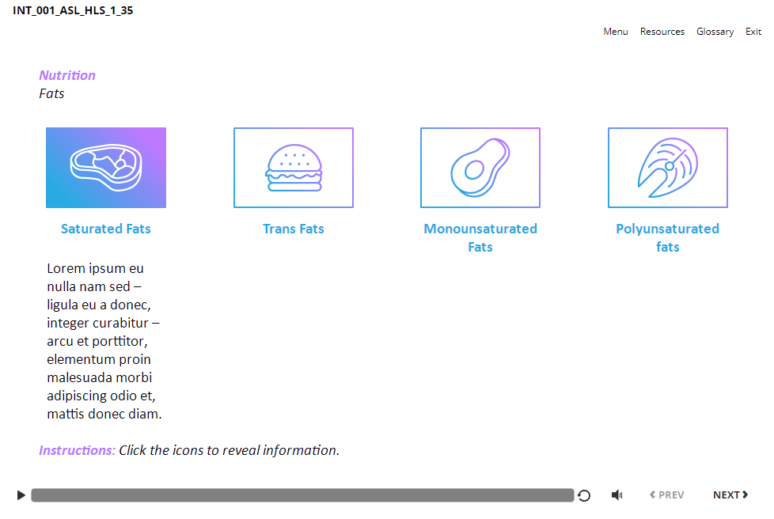This screenshot has height=519, width=774.
Task: Go back using the PREV button
Action: coord(666,495)
